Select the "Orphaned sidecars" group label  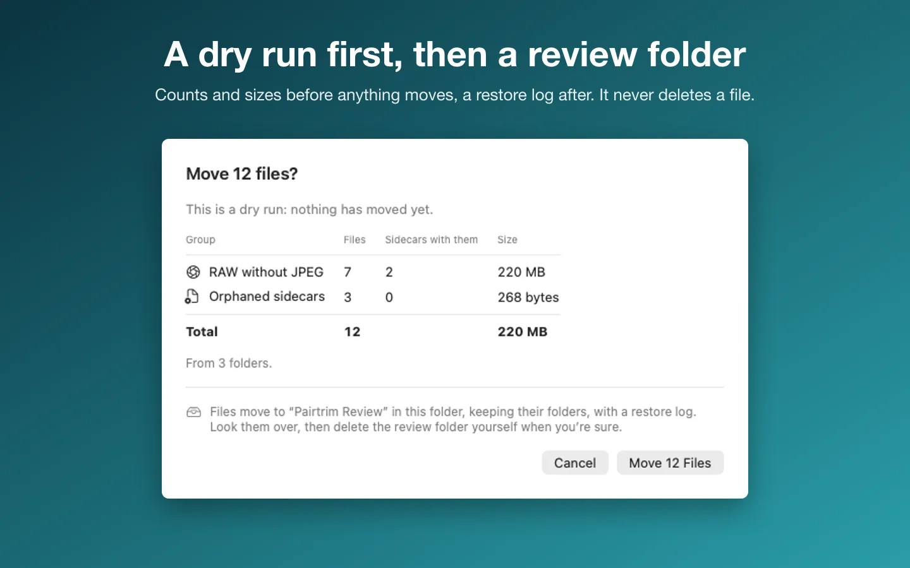click(x=267, y=297)
